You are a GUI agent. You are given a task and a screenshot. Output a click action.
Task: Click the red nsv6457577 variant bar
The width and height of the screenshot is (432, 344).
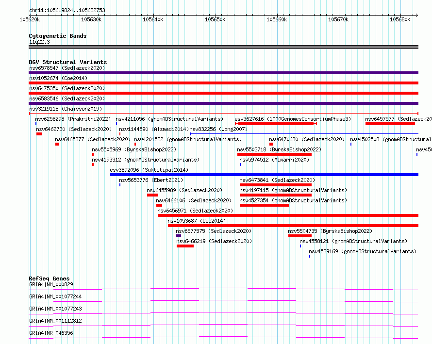pos(390,124)
